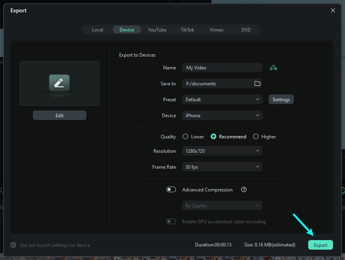Switch to the YouTube export tab
This screenshot has width=345, height=260.
tap(157, 30)
